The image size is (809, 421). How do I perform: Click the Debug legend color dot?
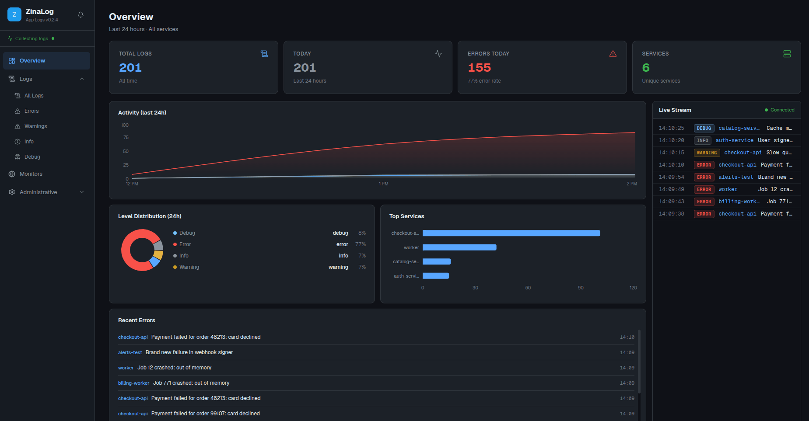click(175, 233)
